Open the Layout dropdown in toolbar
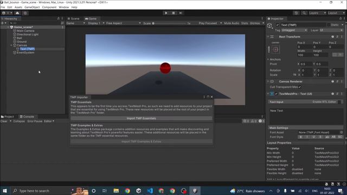This screenshot has height=195, width=347. [x=336, y=13]
